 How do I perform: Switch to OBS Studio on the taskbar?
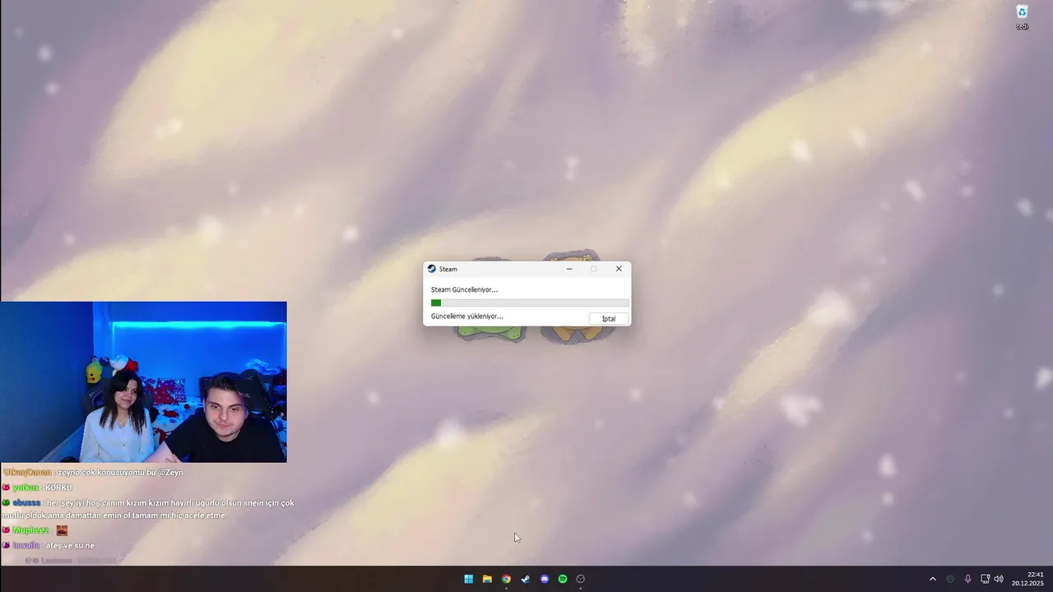pyautogui.click(x=581, y=579)
